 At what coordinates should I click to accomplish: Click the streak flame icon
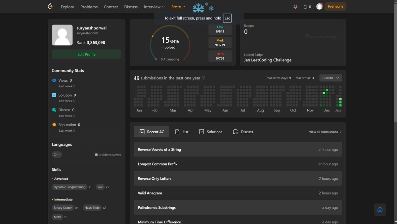pyautogui.click(x=305, y=7)
